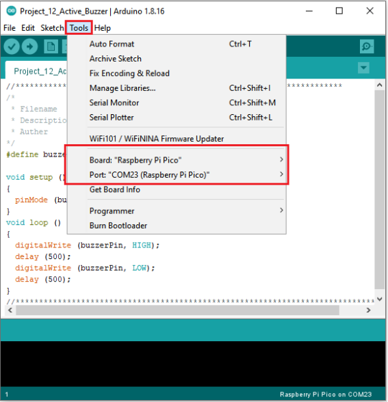Maximize the Arduino window
Viewport: 388px width, 402px height.
tap(339, 11)
